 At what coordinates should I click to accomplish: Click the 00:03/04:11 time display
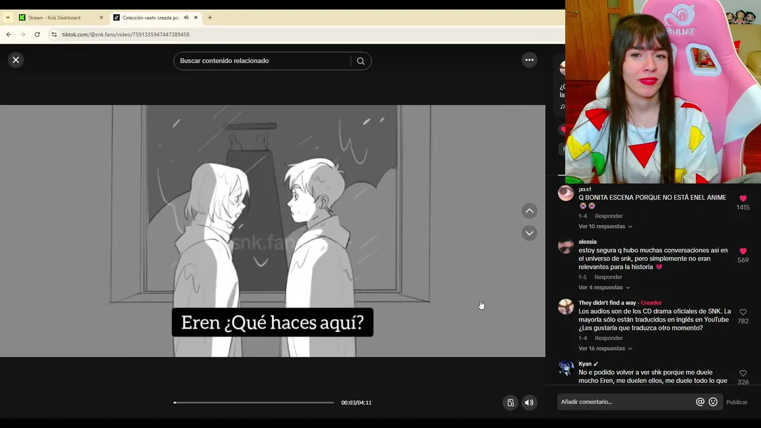[x=356, y=402]
